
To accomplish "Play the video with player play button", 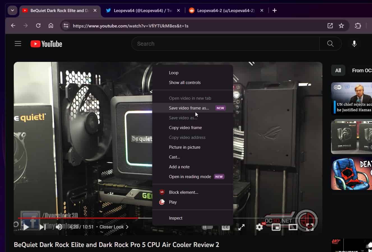I will (26, 227).
